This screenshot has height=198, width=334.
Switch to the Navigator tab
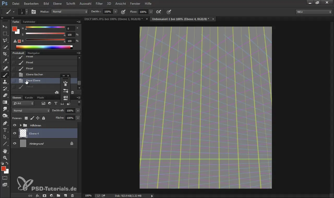pyautogui.click(x=34, y=53)
